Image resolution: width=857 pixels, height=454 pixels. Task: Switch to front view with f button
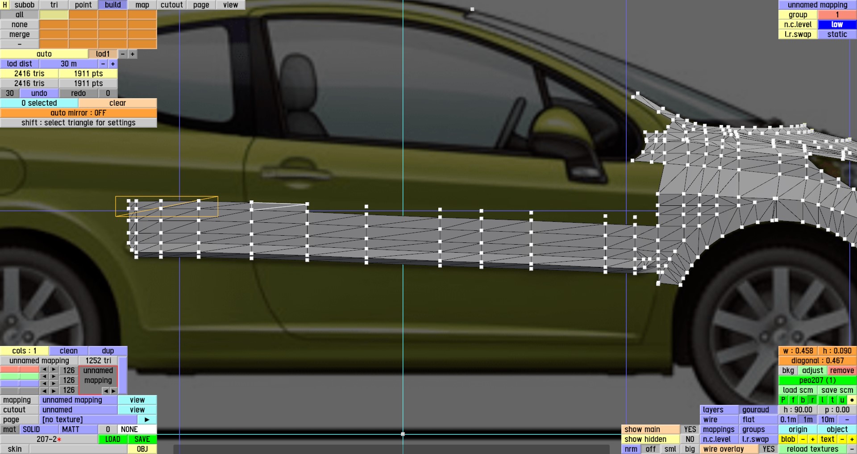click(x=793, y=400)
